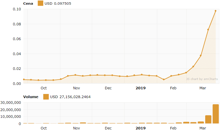The image size is (221, 131).
Task: Select the Dec label under the volume chart
Action: pos(108,128)
